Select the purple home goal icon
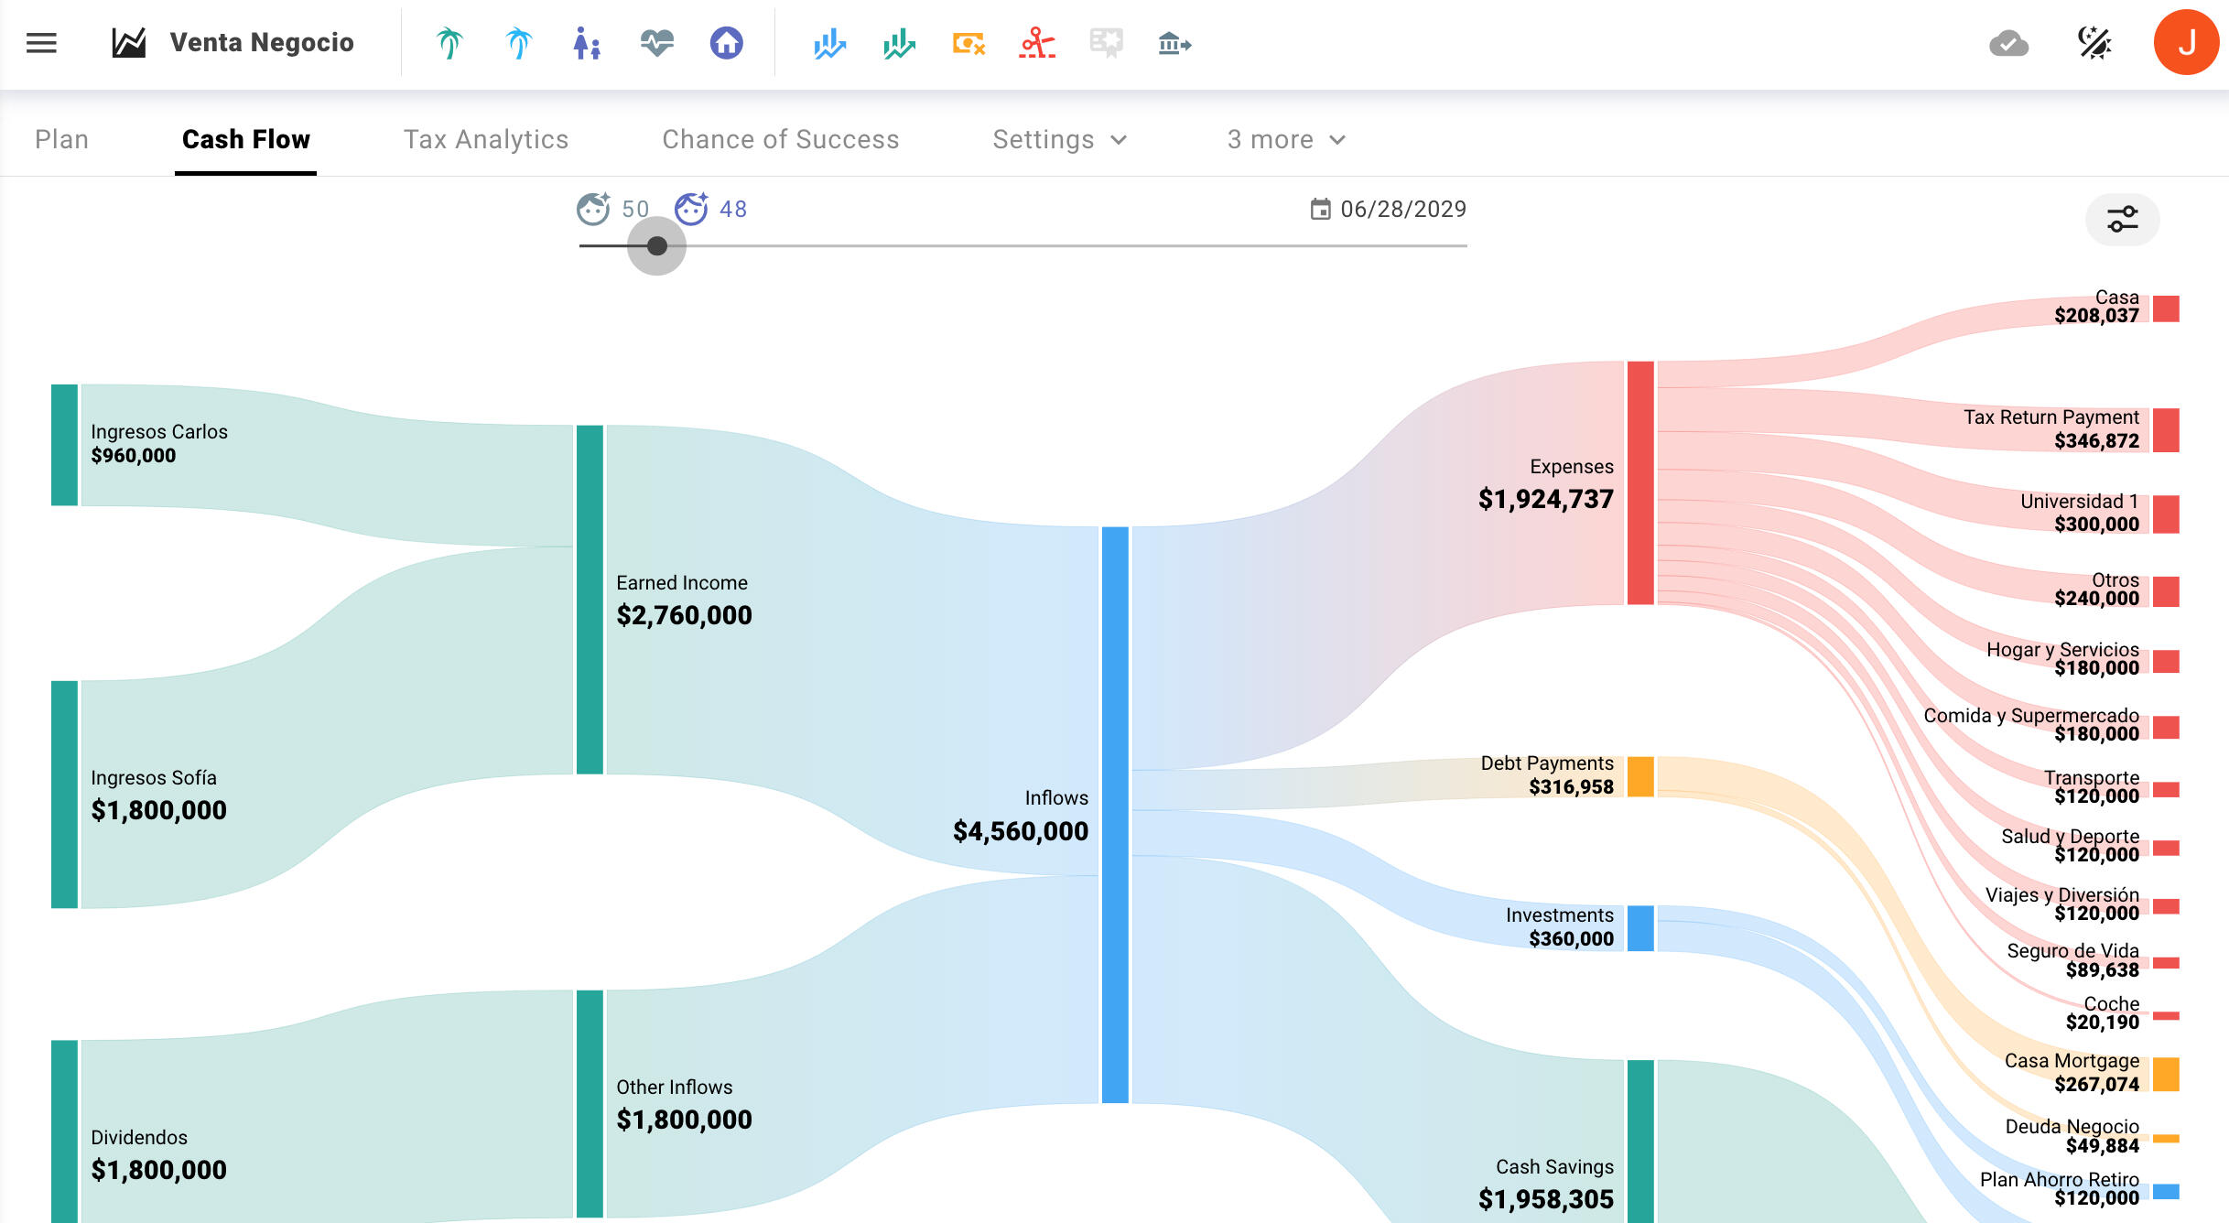2229x1223 pixels. point(726,43)
